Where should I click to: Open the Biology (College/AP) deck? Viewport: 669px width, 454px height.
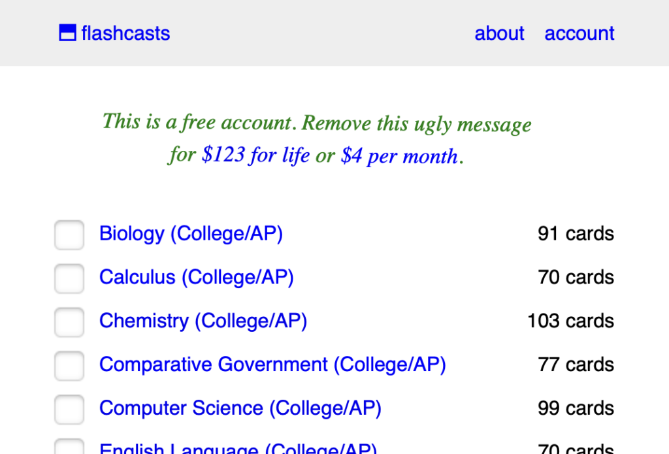(x=191, y=234)
